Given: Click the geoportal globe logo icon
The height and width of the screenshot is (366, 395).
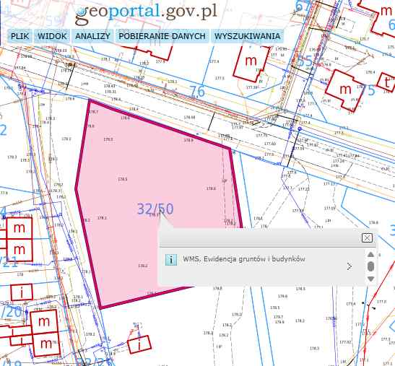Looking at the screenshot, I should pos(81,11).
